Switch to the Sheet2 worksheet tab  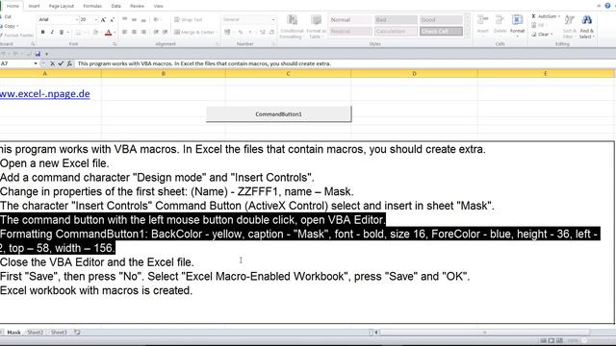[36, 333]
